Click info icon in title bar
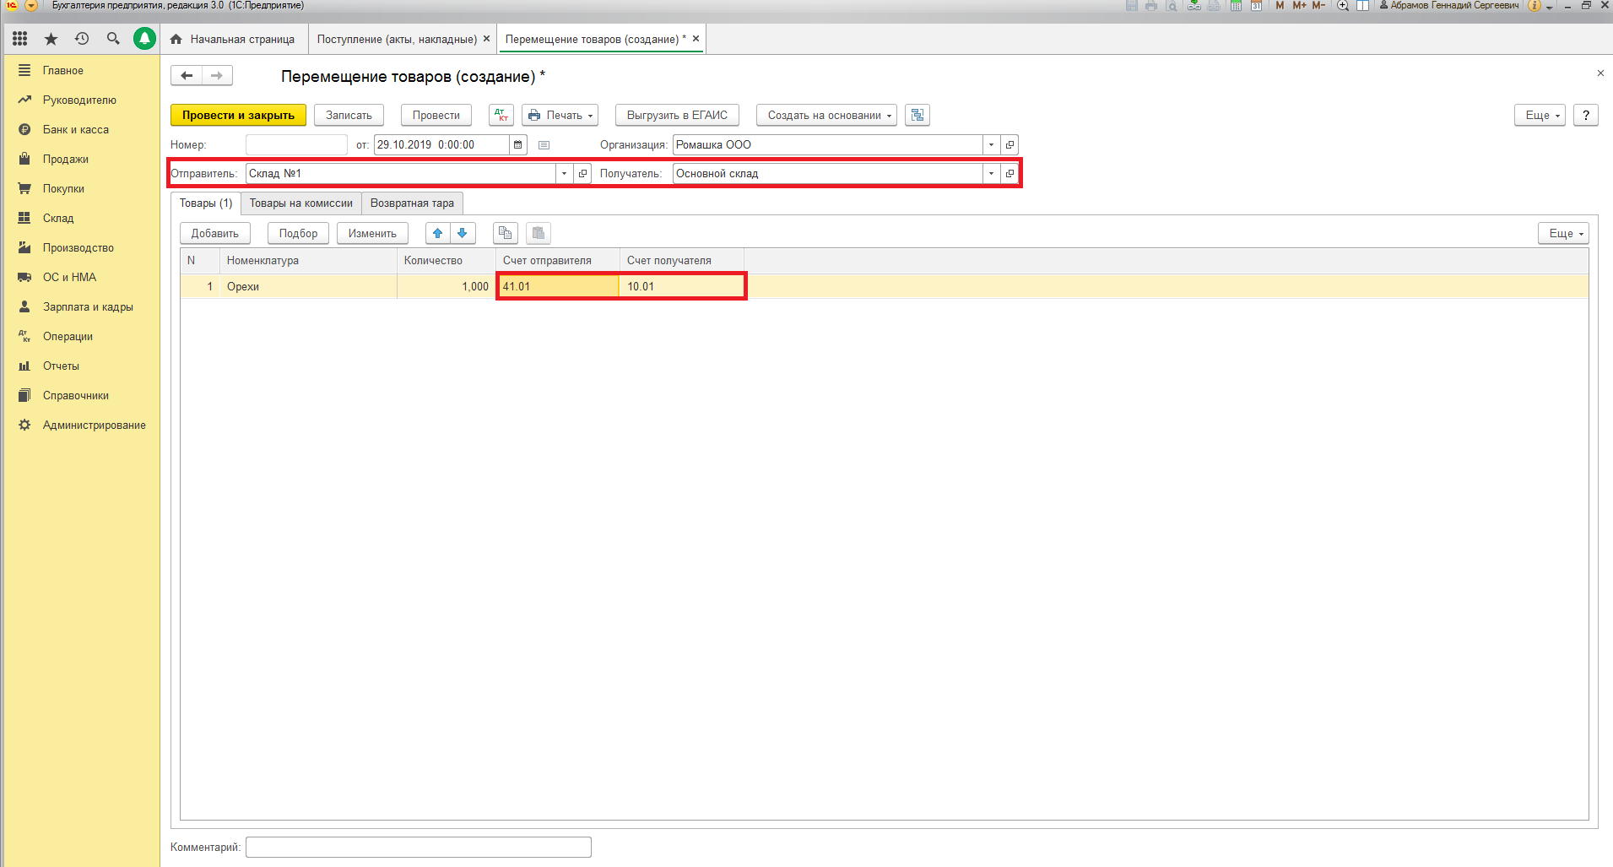 pos(1535,6)
